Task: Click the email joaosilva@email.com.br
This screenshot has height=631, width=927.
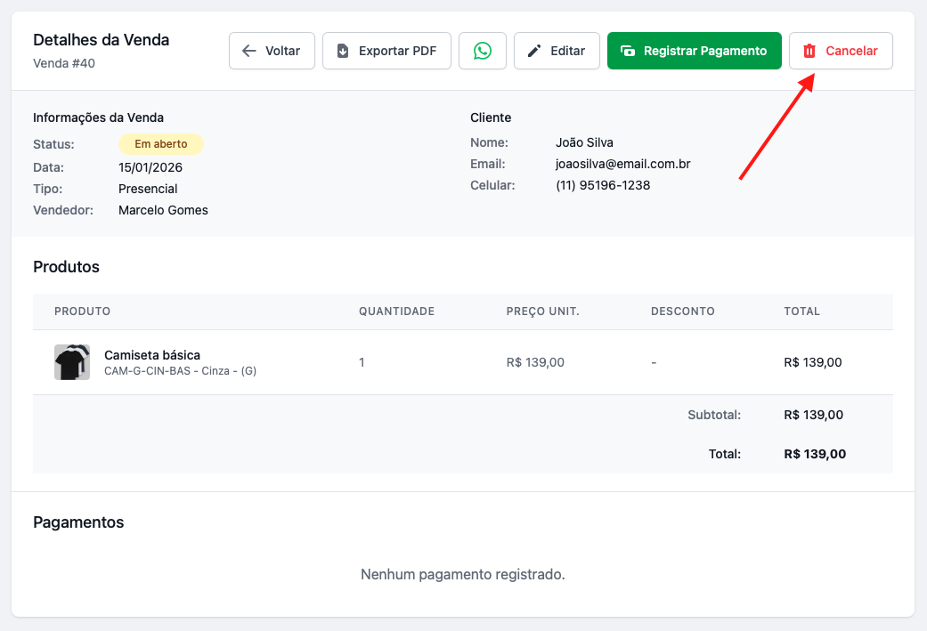Action: [x=622, y=164]
